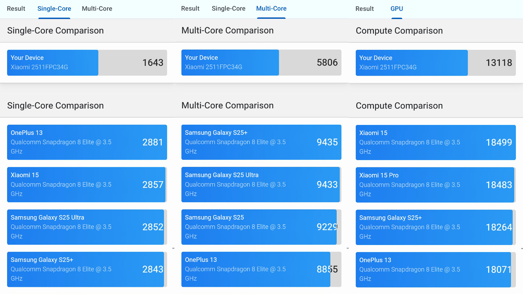Select Samsung Galaxy S25+ card scoring 2843
Image resolution: width=523 pixels, height=294 pixels.
click(87, 269)
